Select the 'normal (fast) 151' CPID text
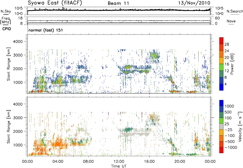 coord(46,30)
